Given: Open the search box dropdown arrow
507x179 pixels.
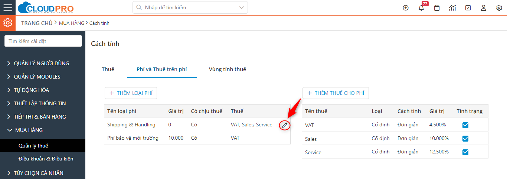Looking at the screenshot, I should point(242,7).
